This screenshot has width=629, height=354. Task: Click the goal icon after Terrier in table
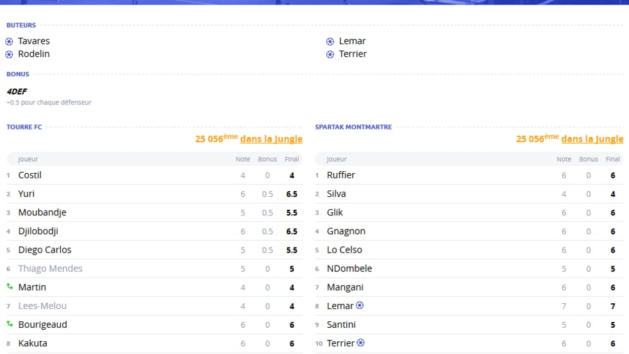[x=360, y=342]
